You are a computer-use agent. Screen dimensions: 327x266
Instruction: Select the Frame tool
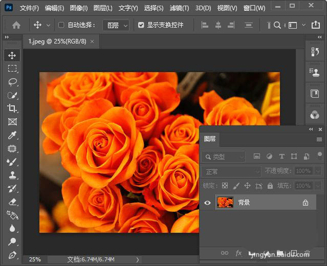(12, 122)
